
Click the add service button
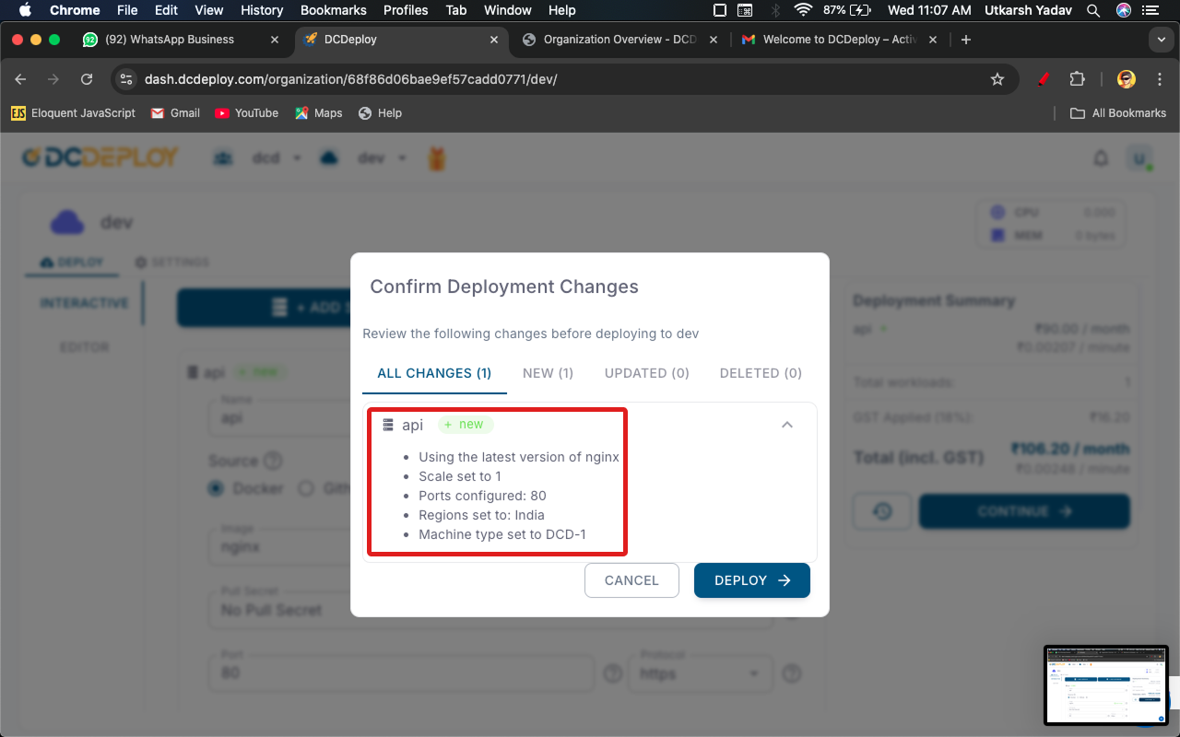point(264,308)
